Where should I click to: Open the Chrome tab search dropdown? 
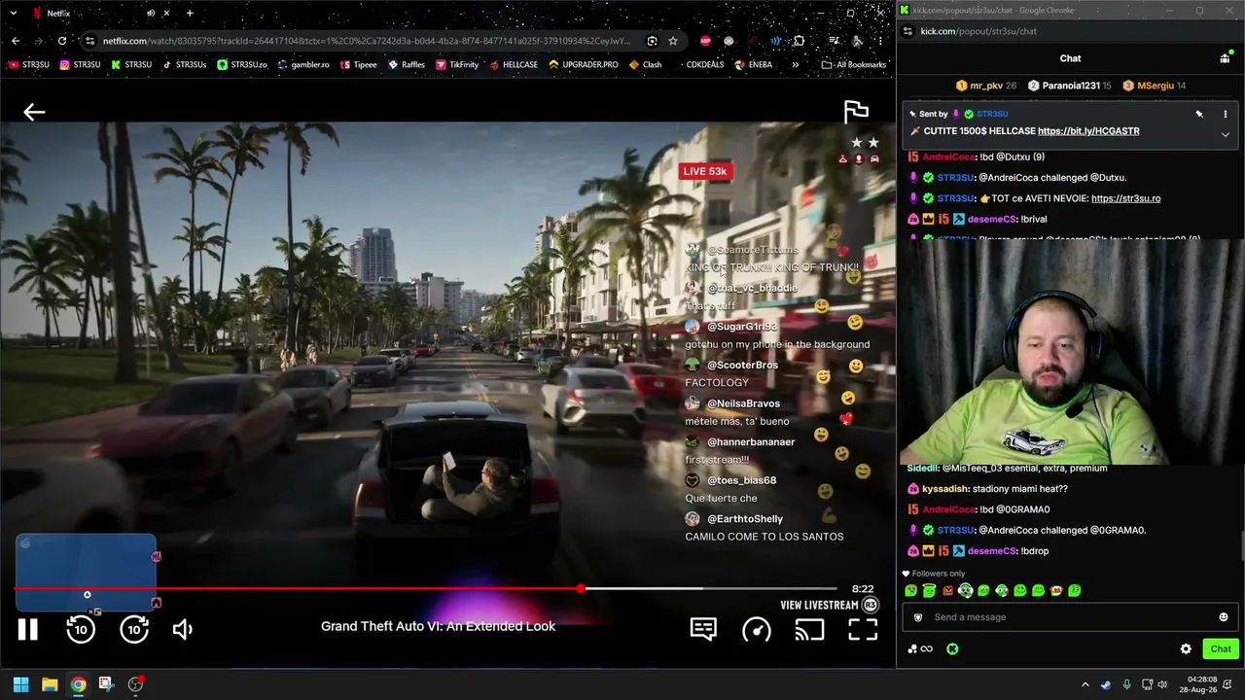[14, 13]
